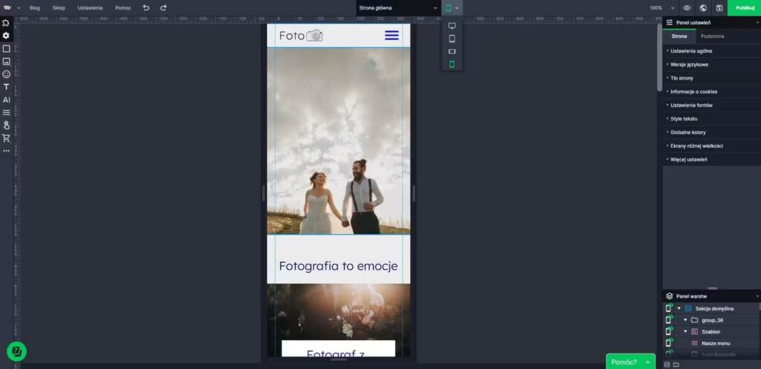Click the hamburger menu in page preview
This screenshot has width=761, height=369.
(392, 36)
